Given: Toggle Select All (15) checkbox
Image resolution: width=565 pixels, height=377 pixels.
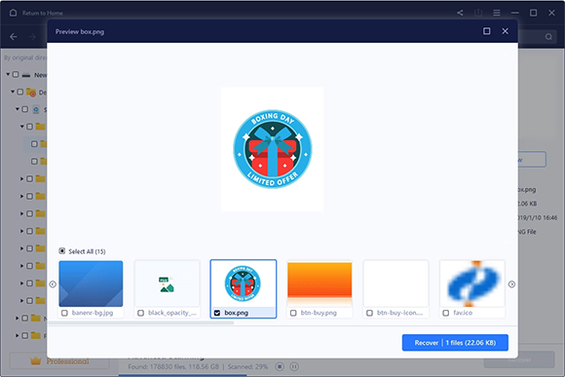Looking at the screenshot, I should [62, 251].
